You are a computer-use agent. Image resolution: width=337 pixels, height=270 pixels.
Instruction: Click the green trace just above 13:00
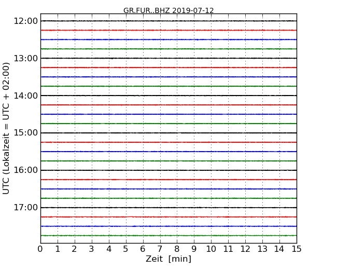168,49
